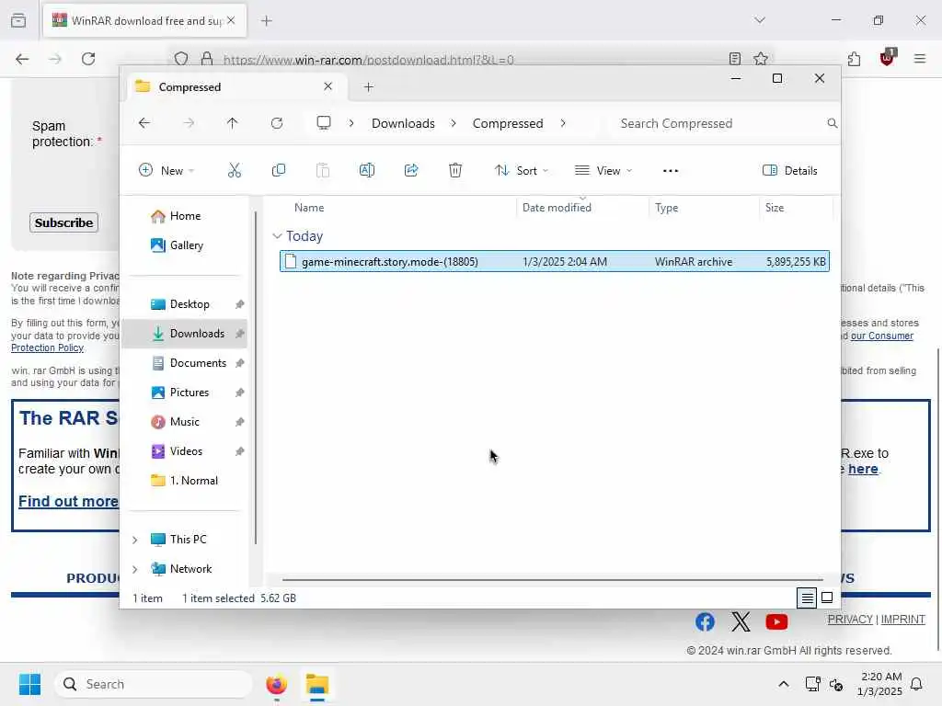Open the View dropdown menu
Image resolution: width=942 pixels, height=706 pixels.
pos(603,170)
